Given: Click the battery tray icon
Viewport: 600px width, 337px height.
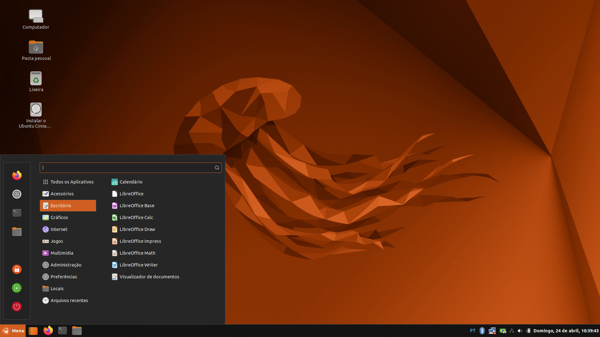Looking at the screenshot, I should (528, 331).
